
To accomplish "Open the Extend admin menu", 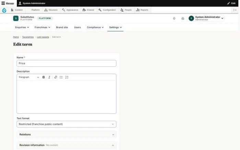I will coord(88,10).
